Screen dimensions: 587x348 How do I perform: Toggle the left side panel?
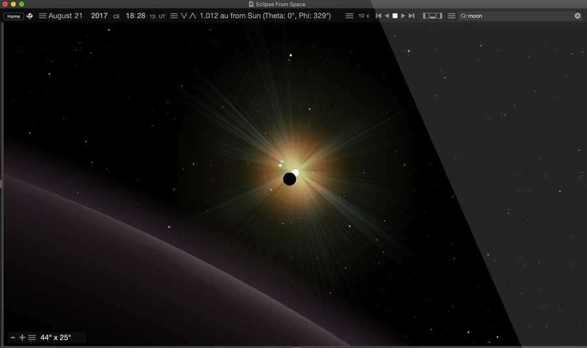(426, 16)
